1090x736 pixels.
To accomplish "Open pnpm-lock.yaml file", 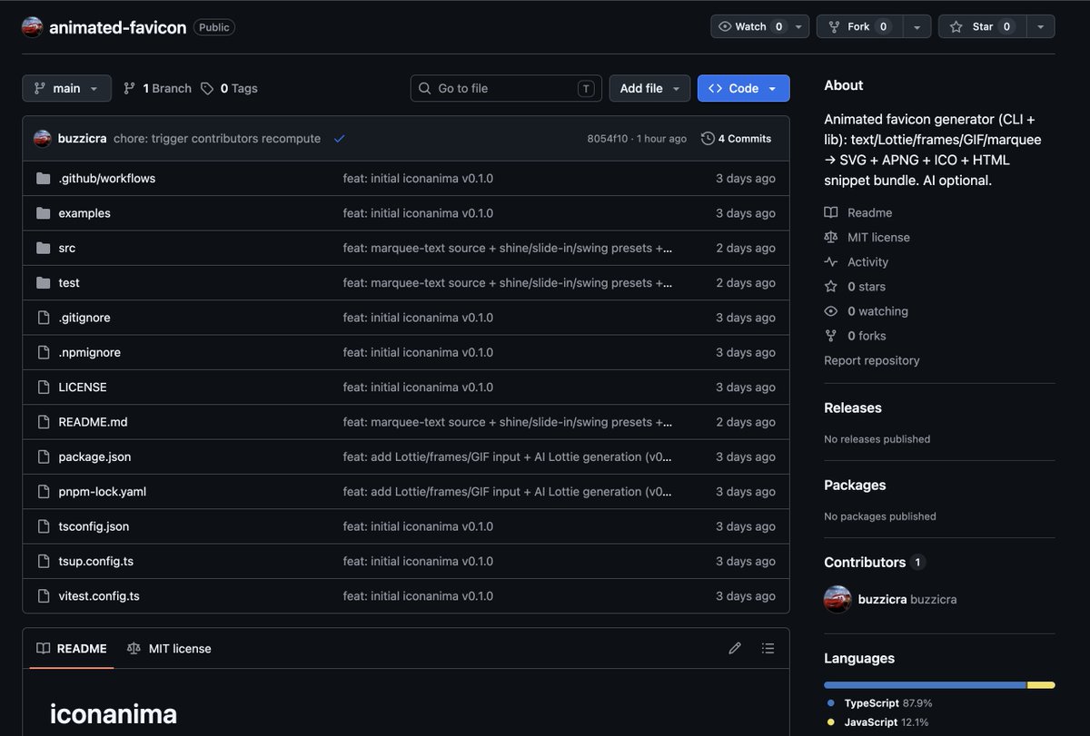I will tap(103, 492).
